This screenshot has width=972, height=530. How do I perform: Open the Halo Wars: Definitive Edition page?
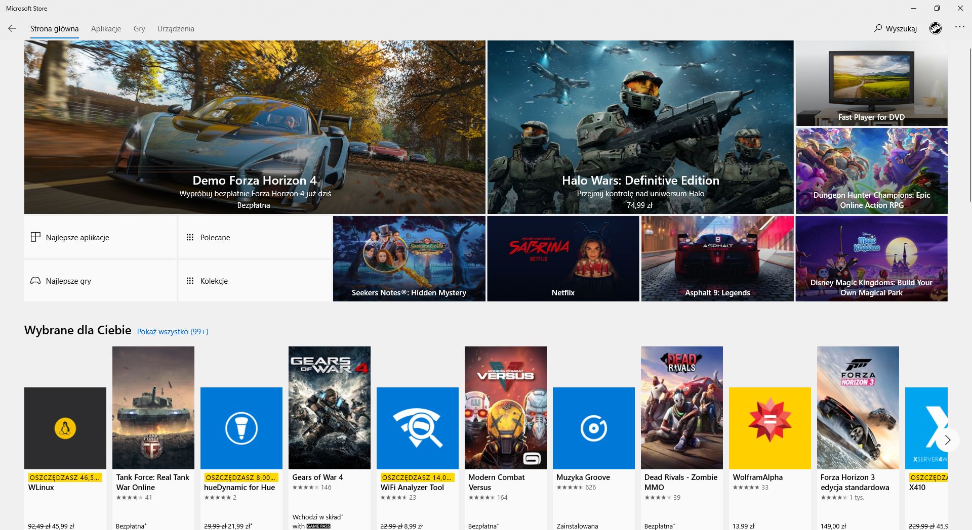coord(640,126)
